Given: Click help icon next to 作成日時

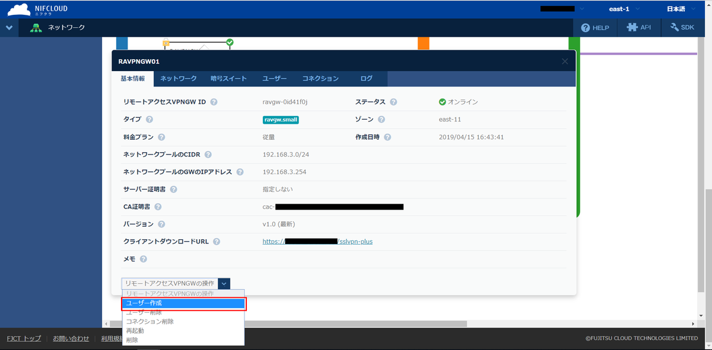Looking at the screenshot, I should 387,137.
